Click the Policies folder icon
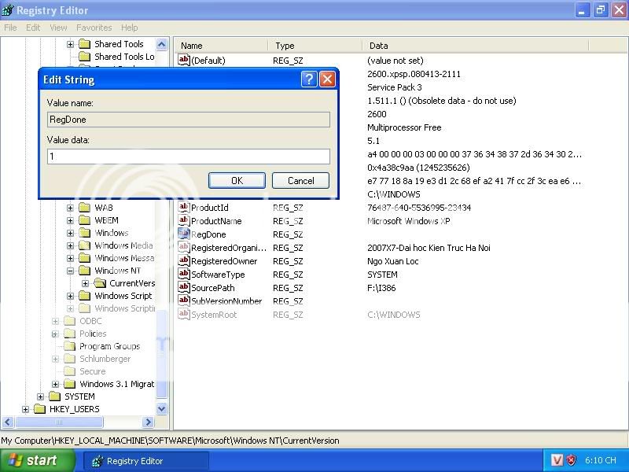 (70, 334)
